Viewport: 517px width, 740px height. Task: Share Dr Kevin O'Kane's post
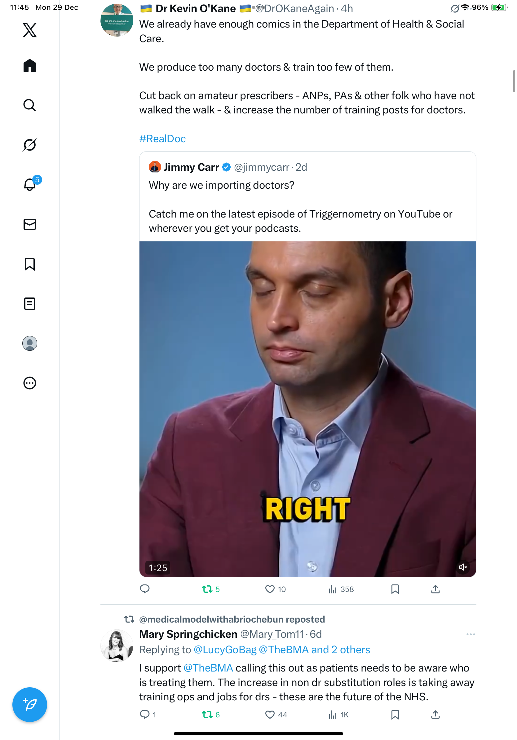tap(435, 589)
